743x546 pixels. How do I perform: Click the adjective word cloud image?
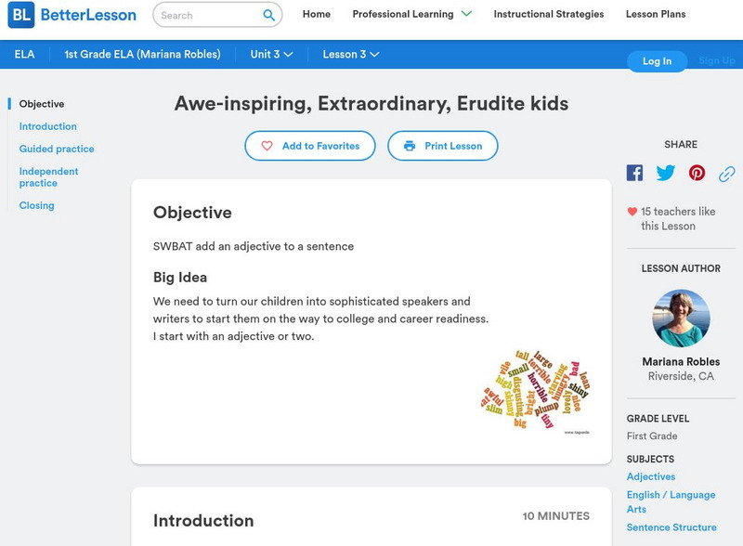[536, 390]
